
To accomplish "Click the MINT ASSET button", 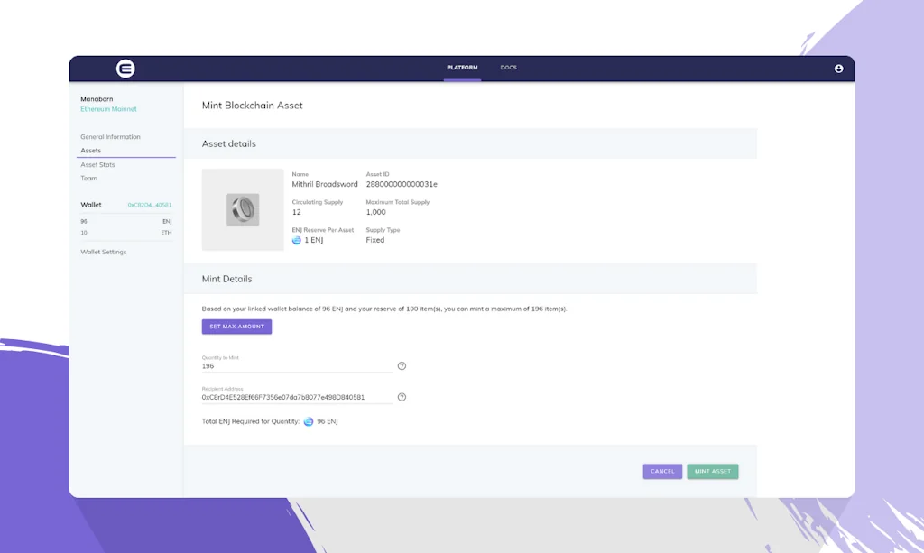I will (x=712, y=471).
